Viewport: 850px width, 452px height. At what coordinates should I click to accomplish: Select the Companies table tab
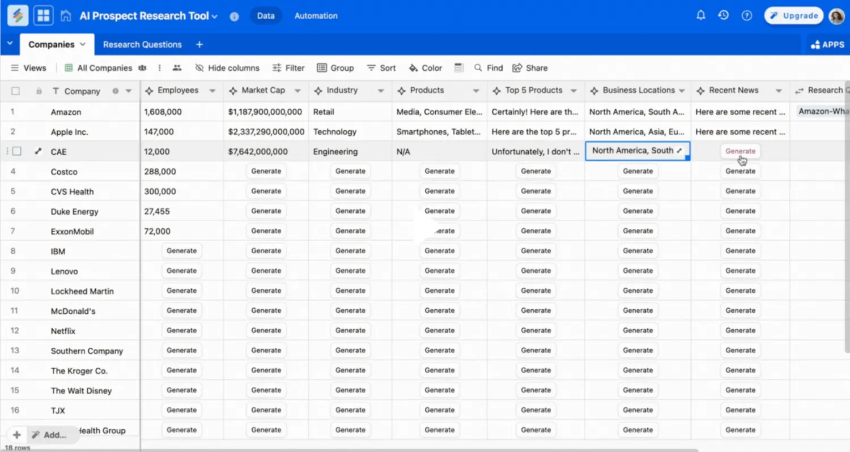57,44
